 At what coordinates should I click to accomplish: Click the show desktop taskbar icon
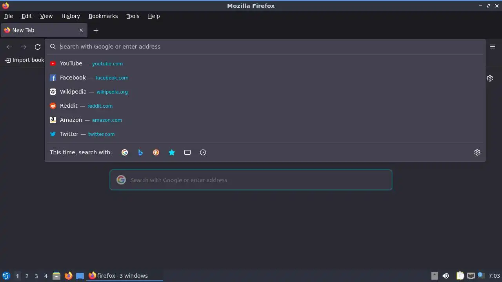pyautogui.click(x=80, y=276)
